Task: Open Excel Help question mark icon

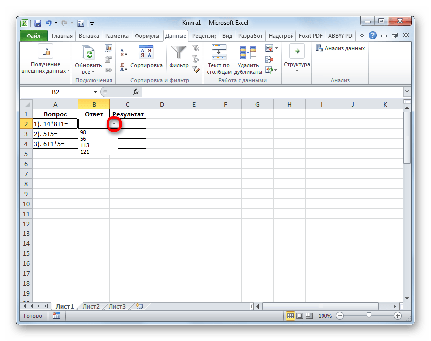Action: pos(373,35)
